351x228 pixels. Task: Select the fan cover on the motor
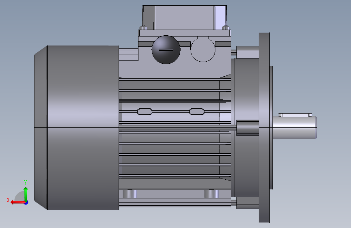77,128
